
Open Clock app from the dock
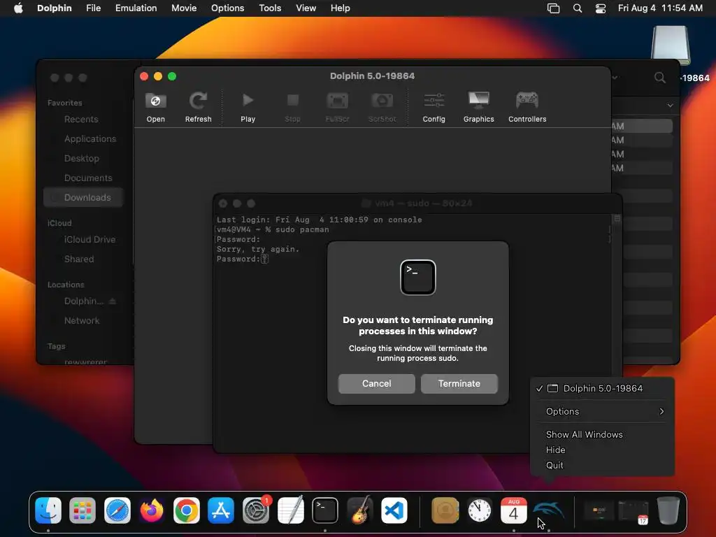click(x=480, y=510)
